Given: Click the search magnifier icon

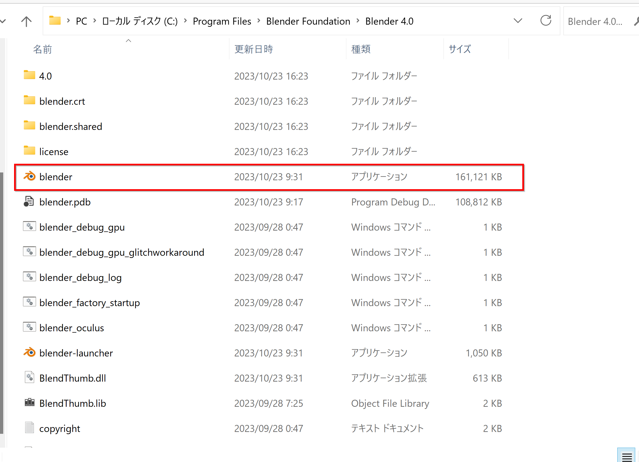Looking at the screenshot, I should [636, 21].
